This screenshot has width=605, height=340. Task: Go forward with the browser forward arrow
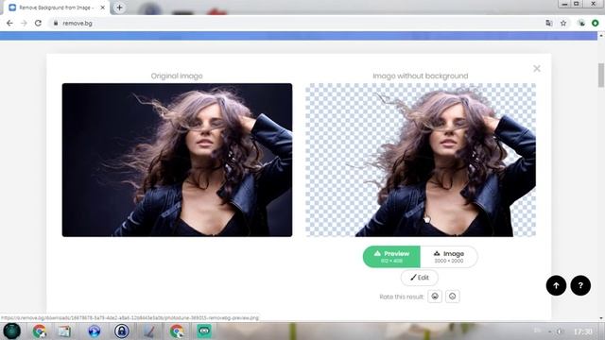click(24, 23)
